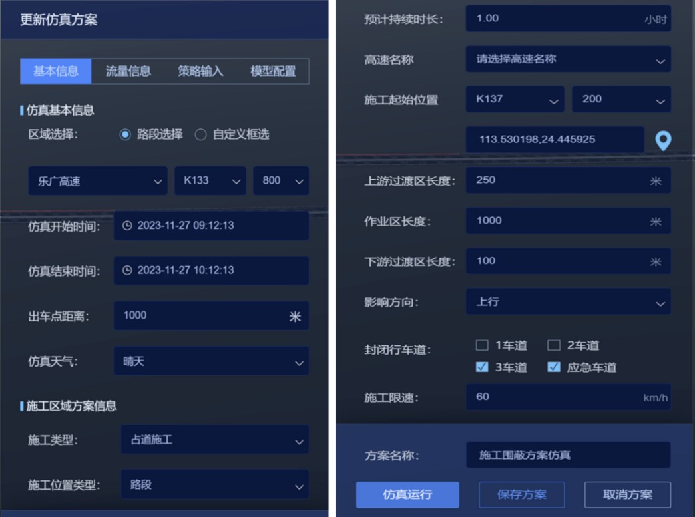Click the 更新仿真方案 title text
Screen dimensions: 695x517
(59, 19)
